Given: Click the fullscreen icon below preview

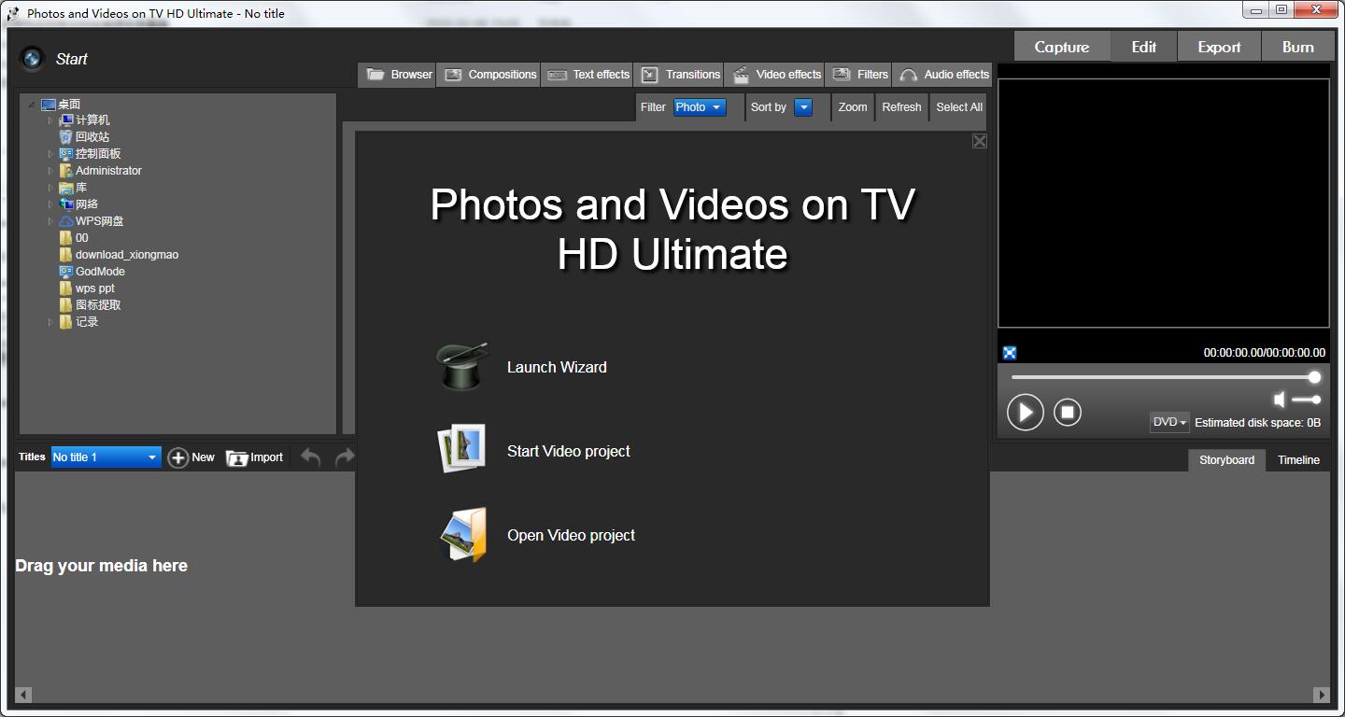Looking at the screenshot, I should [1010, 353].
